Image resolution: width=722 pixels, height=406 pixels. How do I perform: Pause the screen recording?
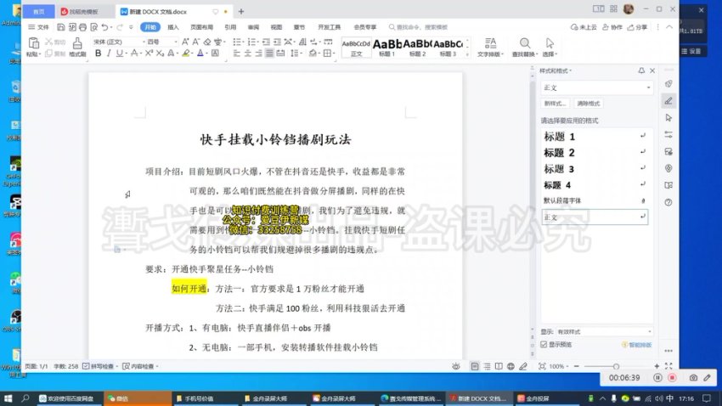pyautogui.click(x=657, y=377)
